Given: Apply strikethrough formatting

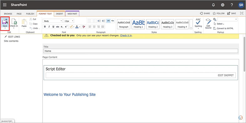Looking at the screenshot, I should pos(58,27).
